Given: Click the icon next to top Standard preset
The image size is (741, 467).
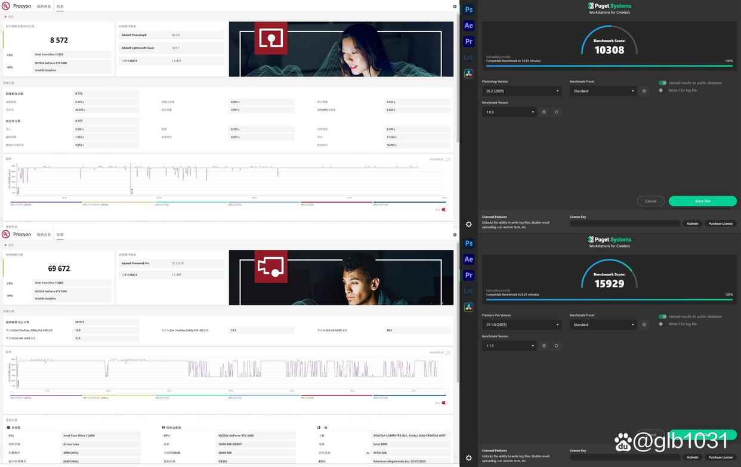Looking at the screenshot, I should pyautogui.click(x=644, y=91).
